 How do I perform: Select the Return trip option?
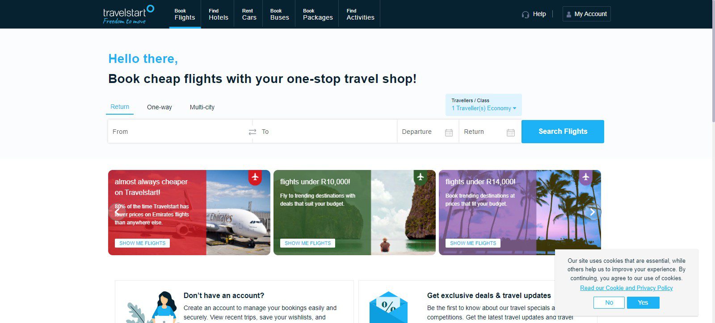point(120,107)
